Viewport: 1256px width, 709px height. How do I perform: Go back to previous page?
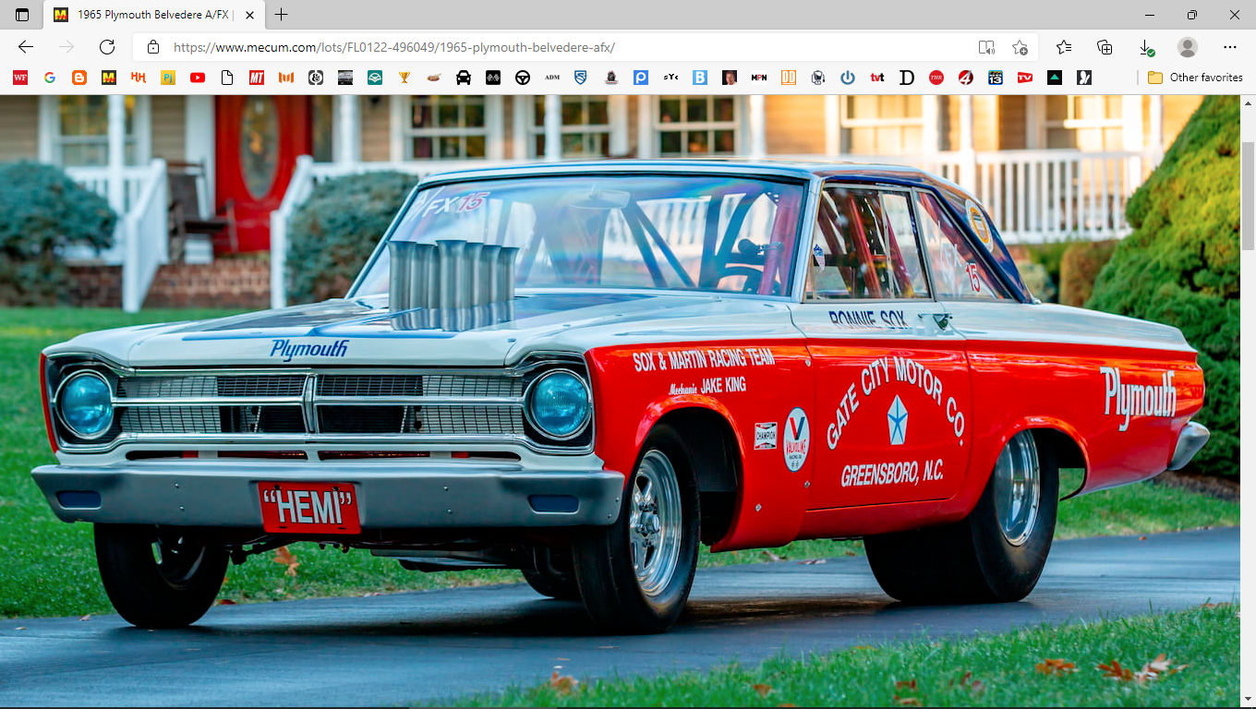26,47
